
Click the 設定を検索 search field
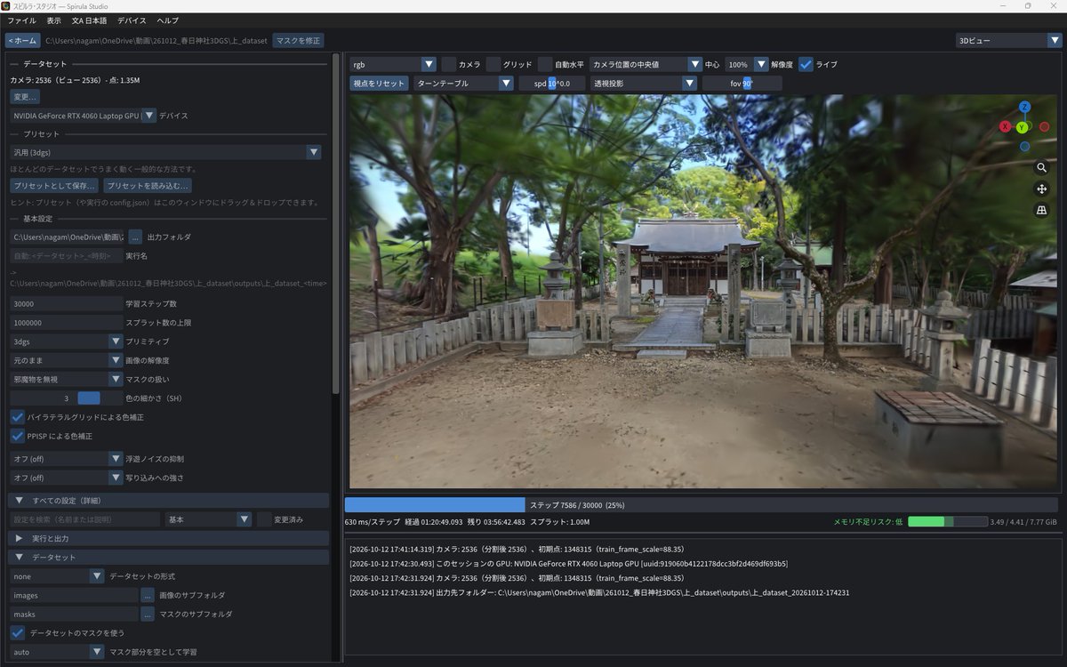click(x=85, y=519)
